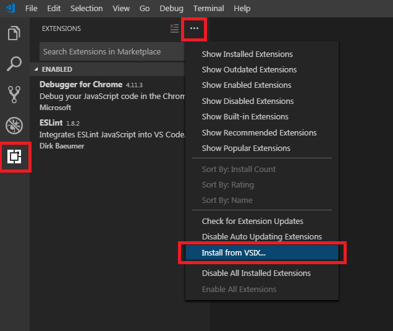
Task: Select Show Outdated Extensions
Action: 249,69
